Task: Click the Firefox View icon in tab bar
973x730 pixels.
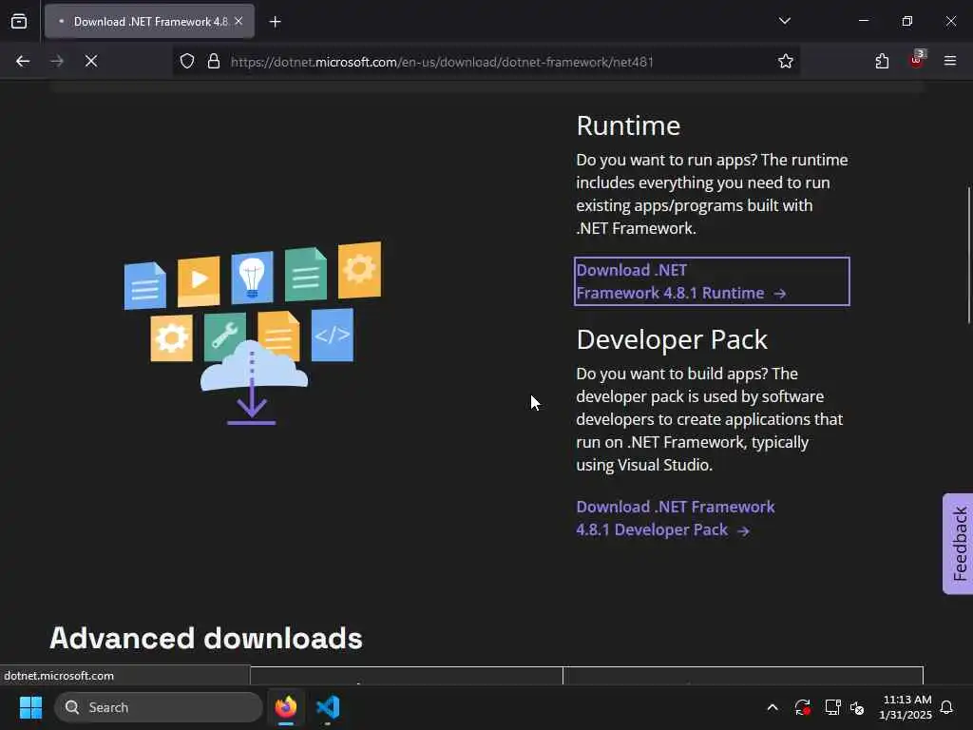Action: click(x=19, y=22)
